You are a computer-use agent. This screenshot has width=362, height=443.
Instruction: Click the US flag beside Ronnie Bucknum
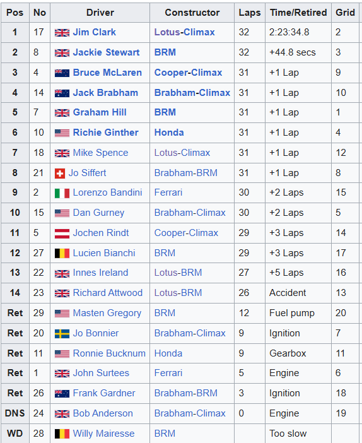coord(62,354)
